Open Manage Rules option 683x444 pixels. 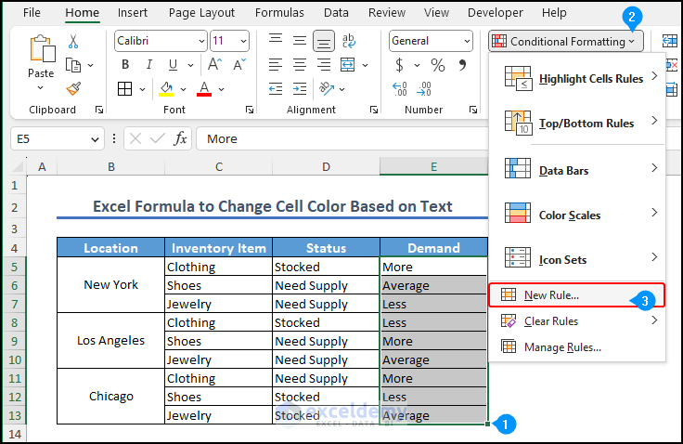pyautogui.click(x=562, y=346)
